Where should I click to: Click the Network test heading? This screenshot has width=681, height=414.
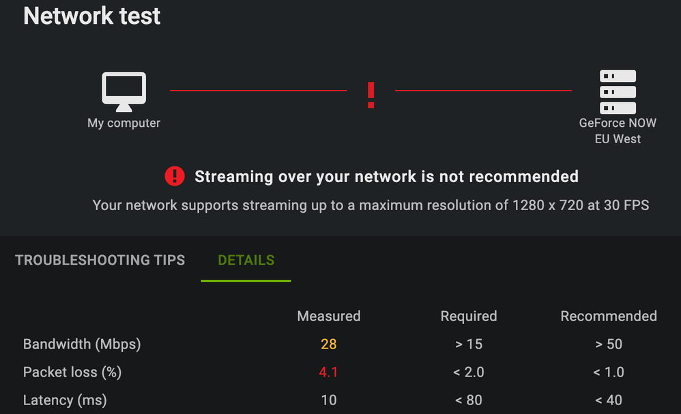pyautogui.click(x=92, y=16)
